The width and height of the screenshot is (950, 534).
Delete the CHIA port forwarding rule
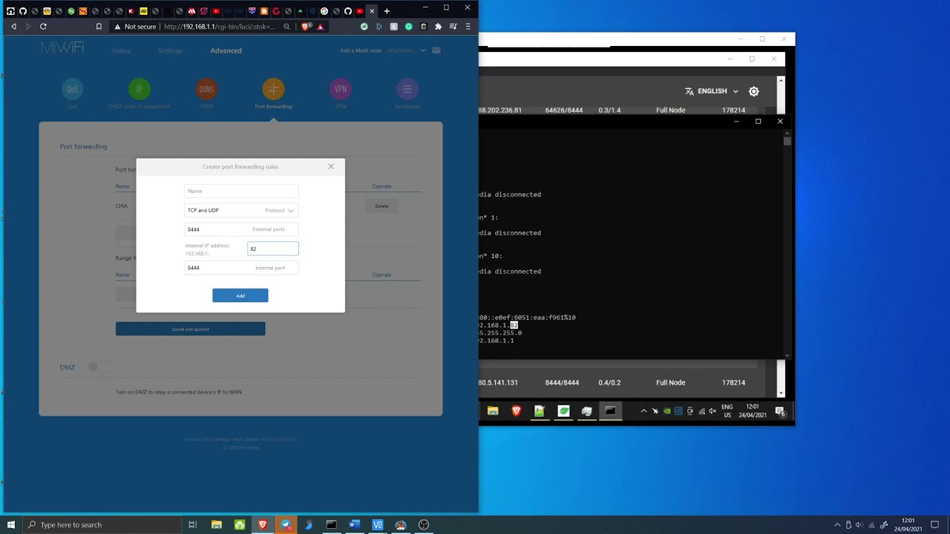pos(381,206)
